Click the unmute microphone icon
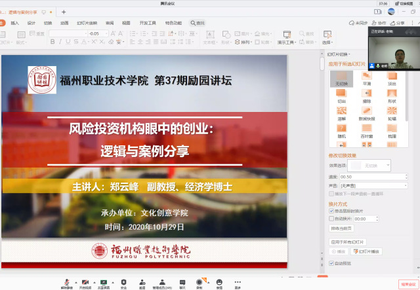The width and height of the screenshot is (420, 290). (66, 281)
